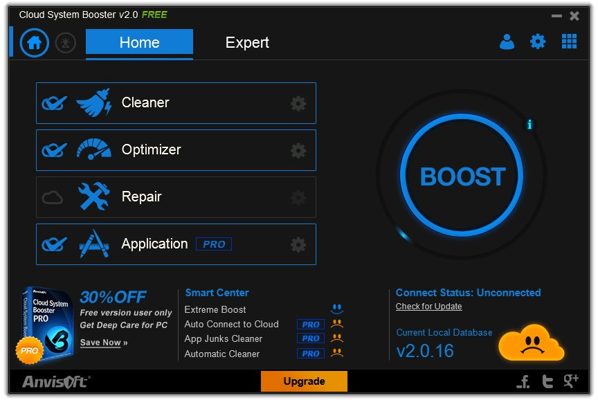
Task: Toggle the Application cloud checkmark
Action: point(54,244)
